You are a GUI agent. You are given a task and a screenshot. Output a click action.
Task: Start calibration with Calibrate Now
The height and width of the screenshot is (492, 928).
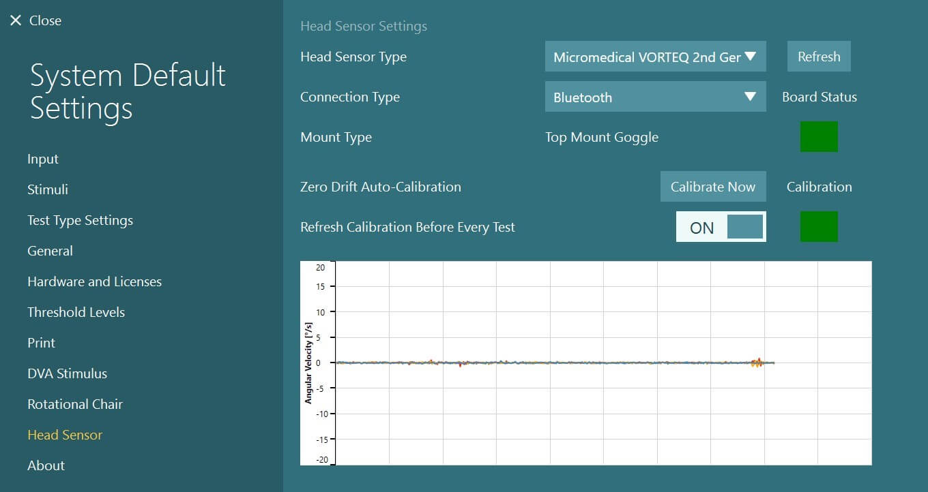[712, 186]
